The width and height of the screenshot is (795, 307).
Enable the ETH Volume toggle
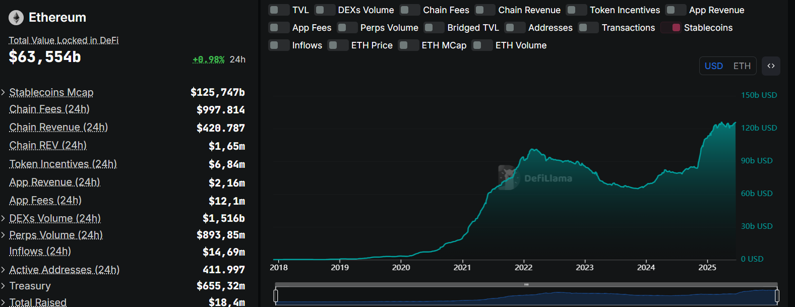(x=482, y=45)
